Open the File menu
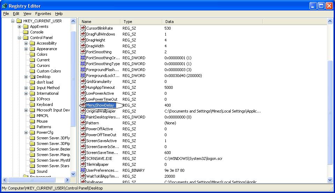The height and width of the screenshot is (193, 335). [x=6, y=14]
